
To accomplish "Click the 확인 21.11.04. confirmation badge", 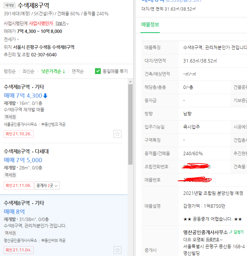I will click(19, 250).
